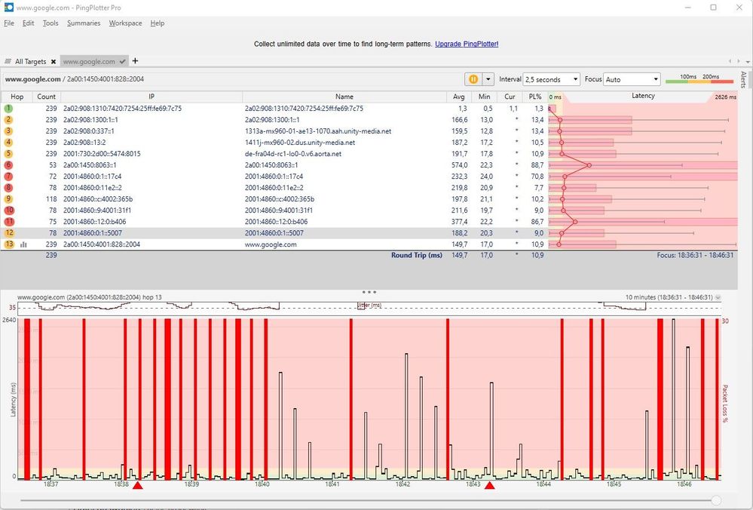The width and height of the screenshot is (753, 510).
Task: Open the Tools menu
Action: 51,23
